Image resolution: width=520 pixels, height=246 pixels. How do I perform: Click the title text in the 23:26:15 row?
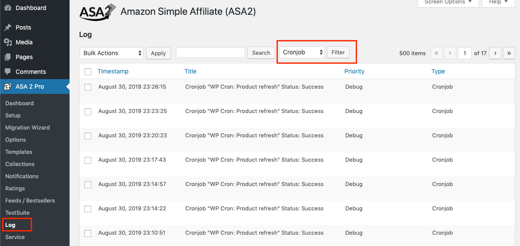[x=254, y=87]
